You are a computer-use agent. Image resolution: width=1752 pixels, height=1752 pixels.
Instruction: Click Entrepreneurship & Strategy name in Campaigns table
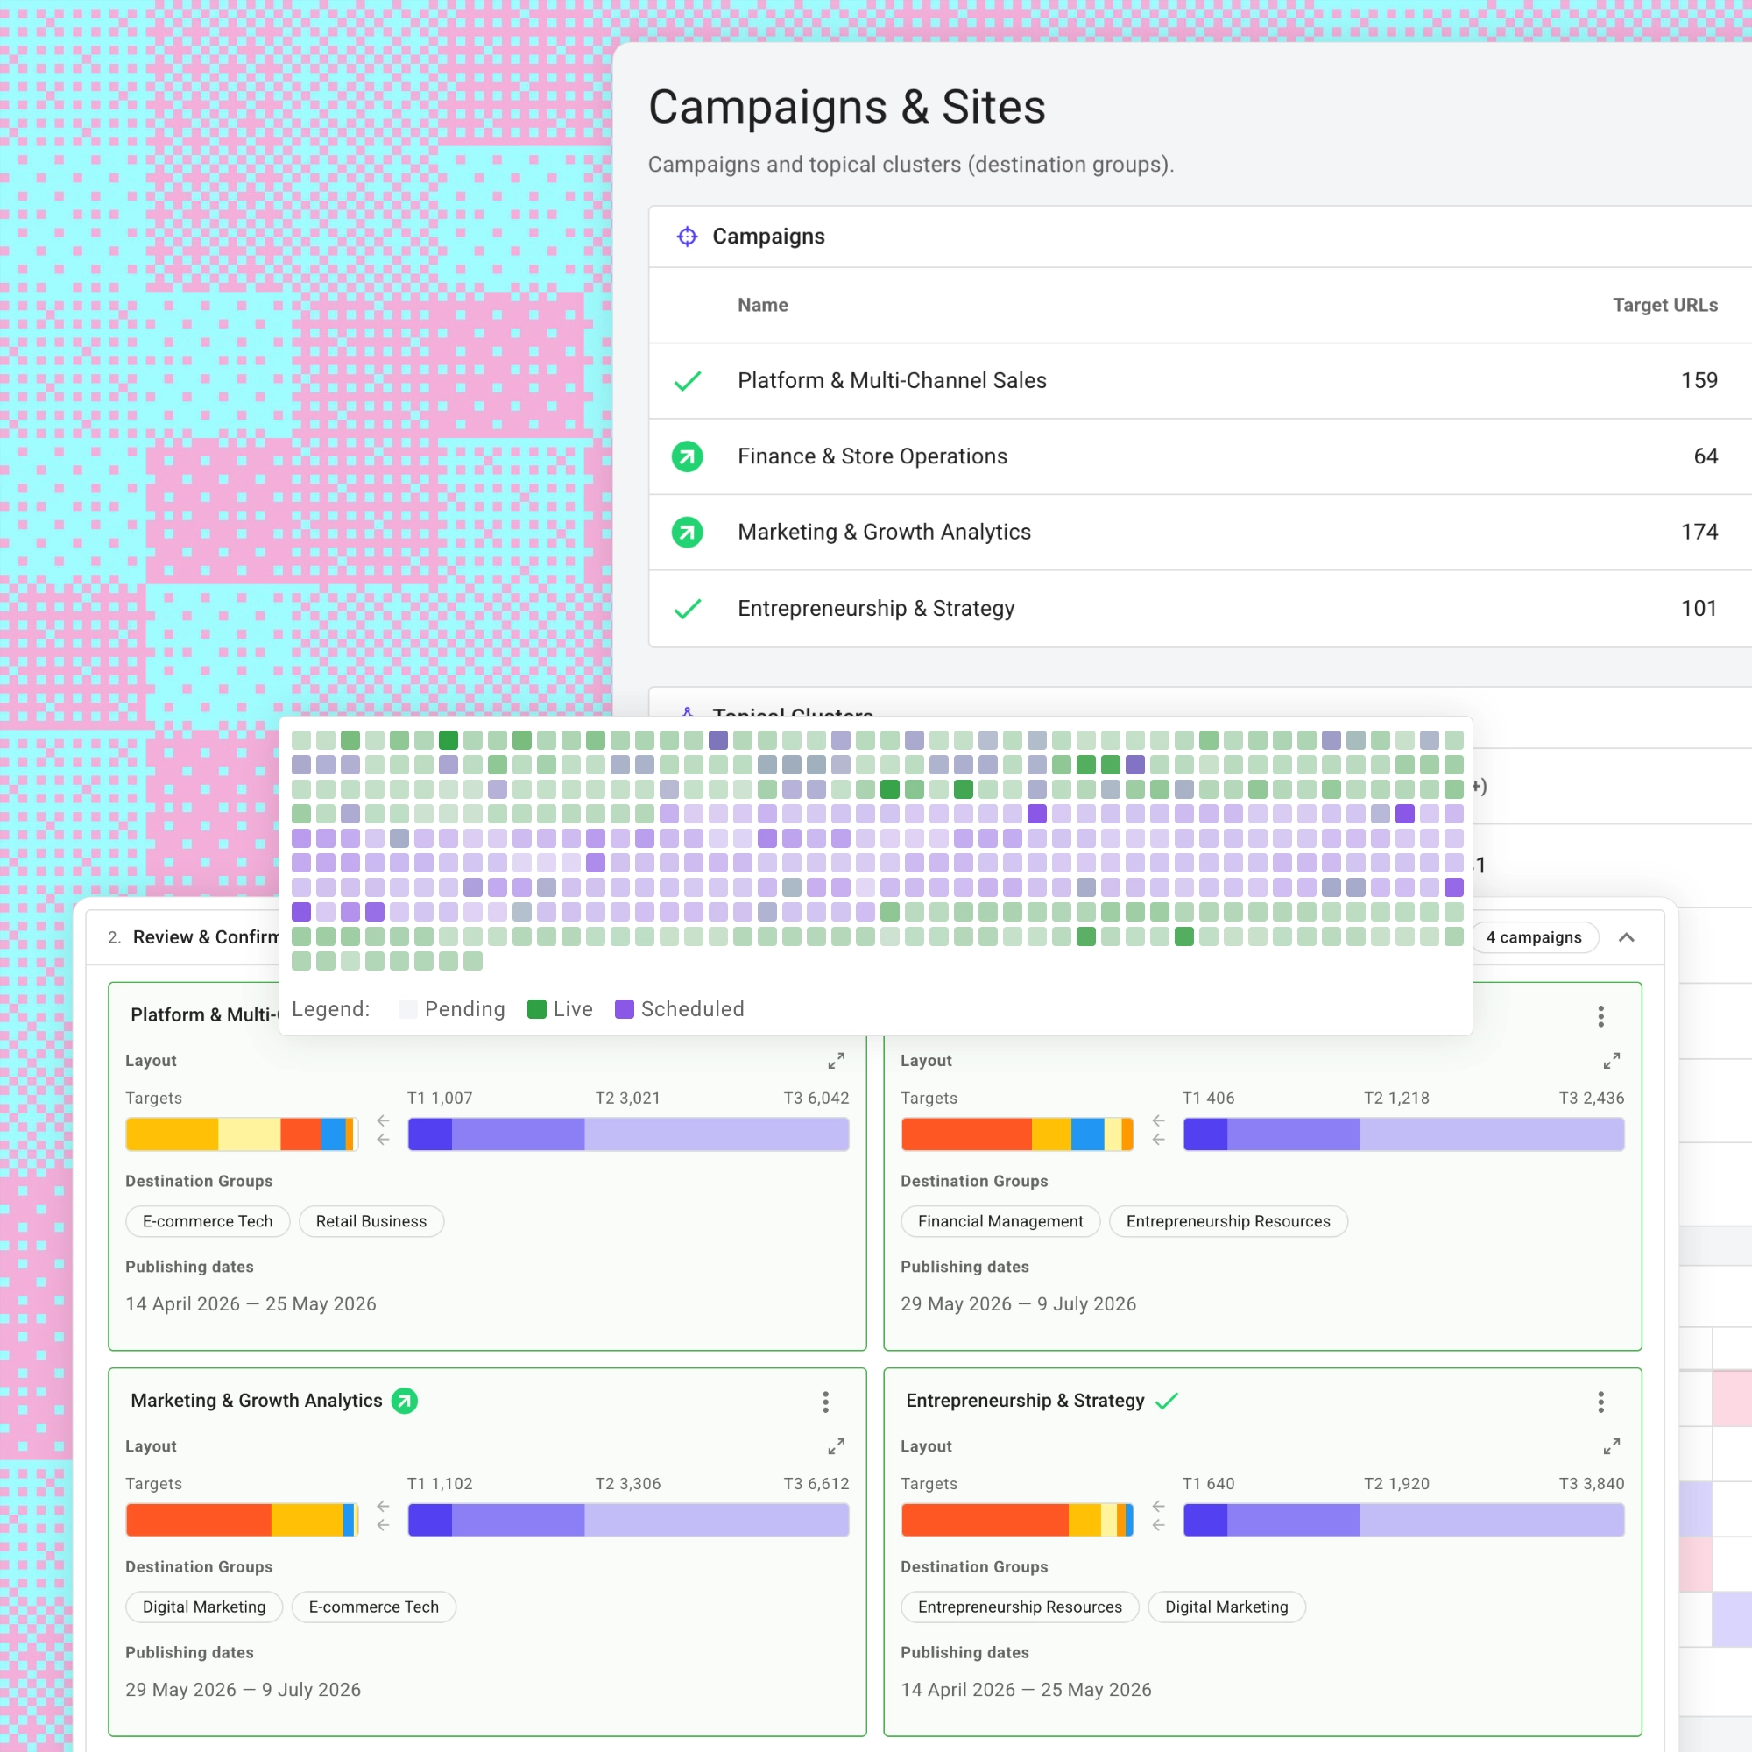pyautogui.click(x=876, y=609)
